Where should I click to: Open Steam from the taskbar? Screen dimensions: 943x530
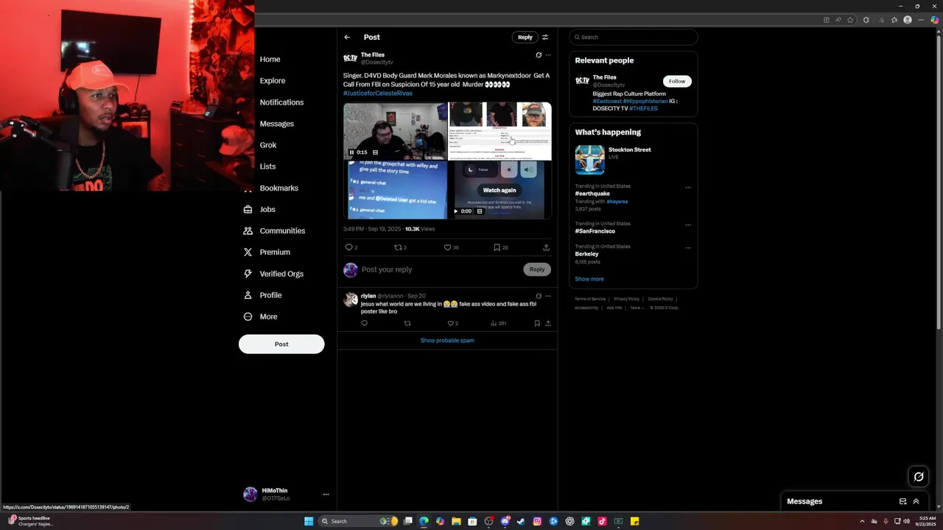pos(521,521)
